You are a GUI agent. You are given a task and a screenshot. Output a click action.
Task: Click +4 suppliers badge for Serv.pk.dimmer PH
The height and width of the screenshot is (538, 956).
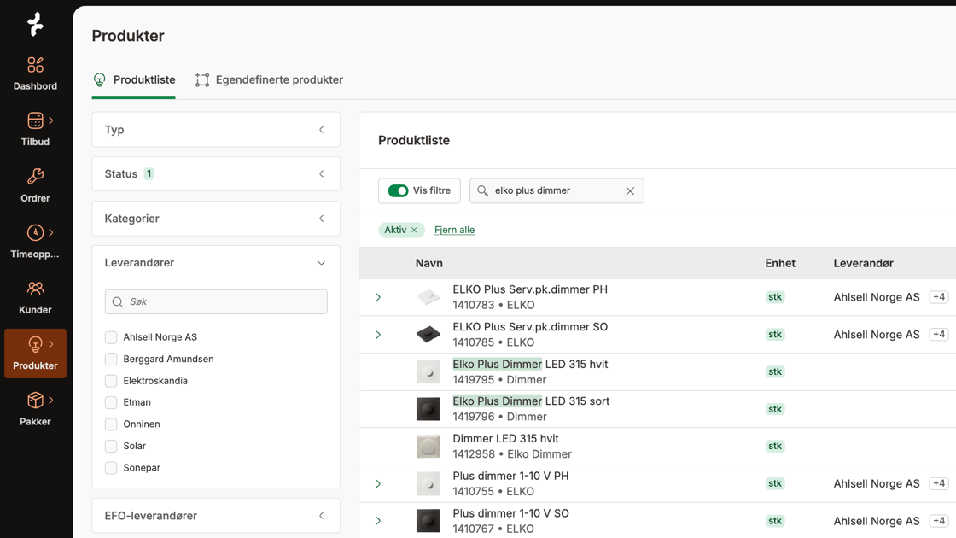[939, 297]
